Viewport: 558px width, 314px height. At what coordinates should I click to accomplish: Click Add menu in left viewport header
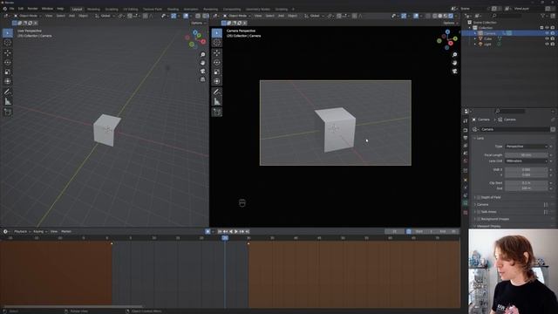pos(71,16)
